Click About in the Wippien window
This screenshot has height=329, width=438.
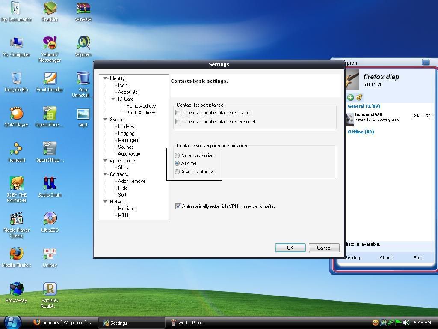click(x=386, y=257)
